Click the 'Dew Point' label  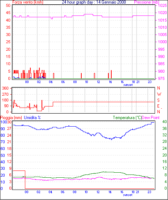(x=151, y=118)
